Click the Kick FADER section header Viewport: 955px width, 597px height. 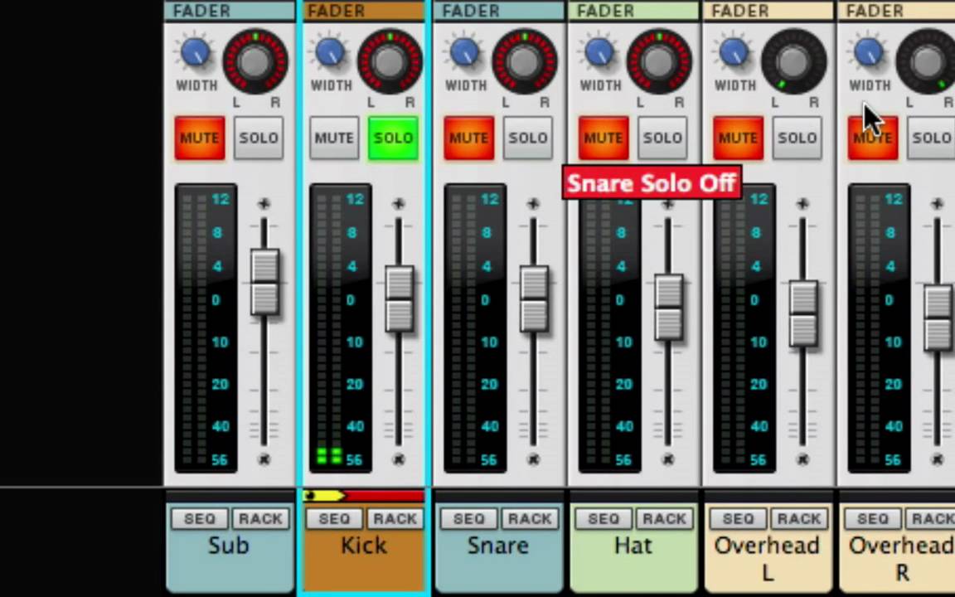[x=364, y=10]
